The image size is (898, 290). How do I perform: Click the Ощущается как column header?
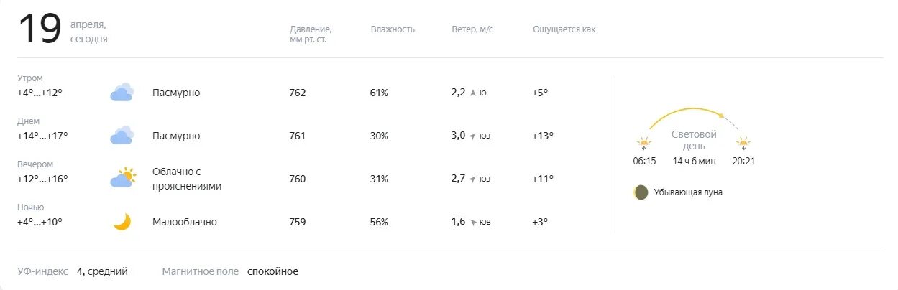564,29
